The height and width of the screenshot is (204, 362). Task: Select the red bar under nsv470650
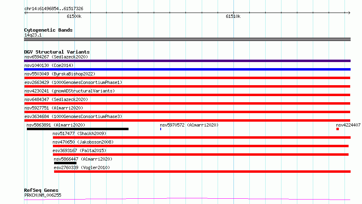click(x=201, y=146)
